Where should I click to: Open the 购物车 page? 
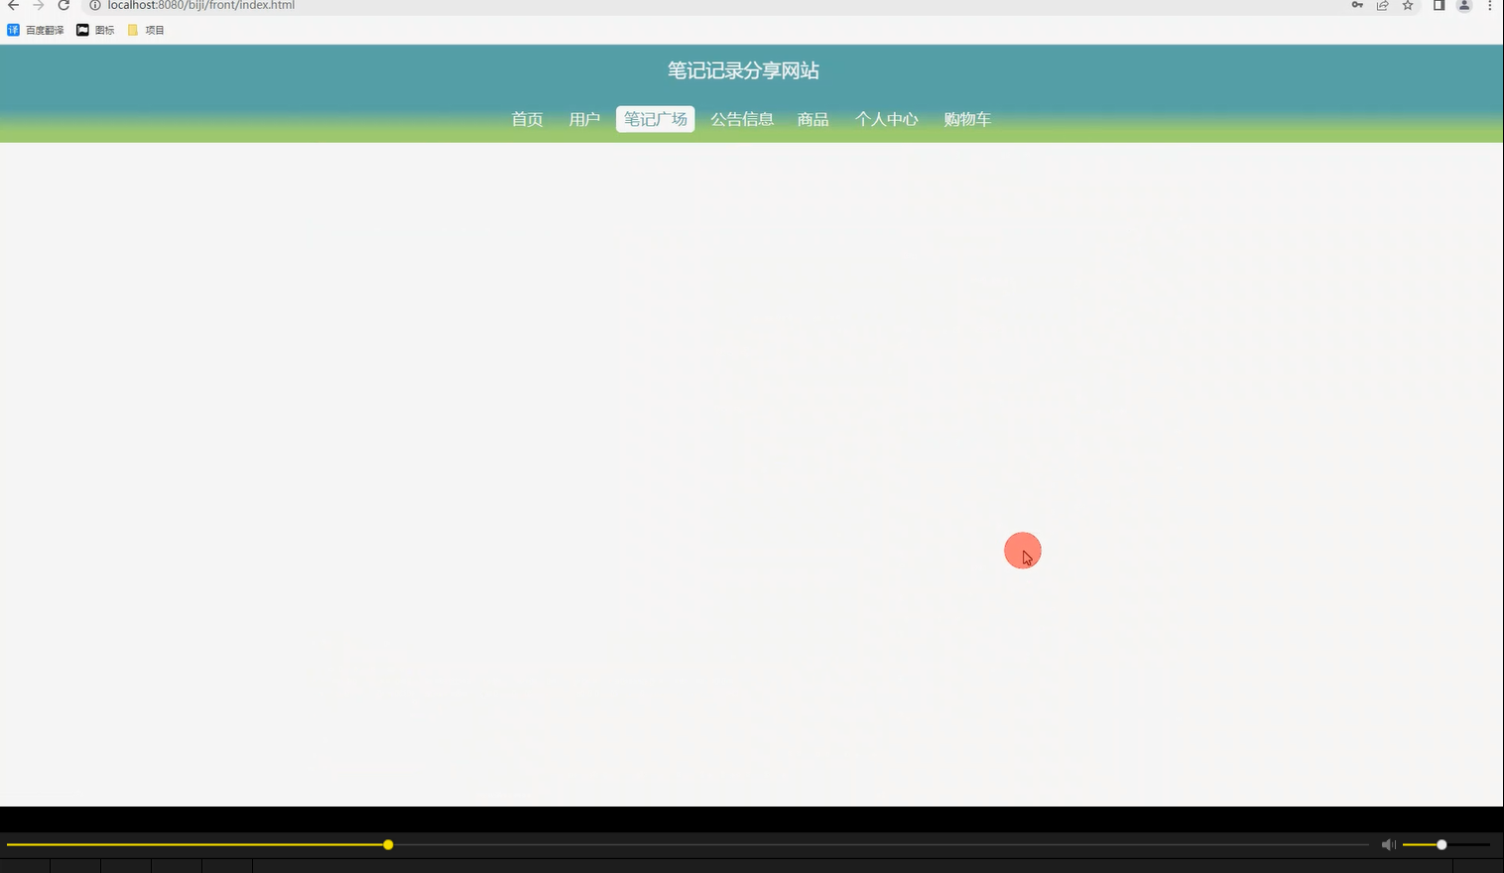(x=967, y=119)
